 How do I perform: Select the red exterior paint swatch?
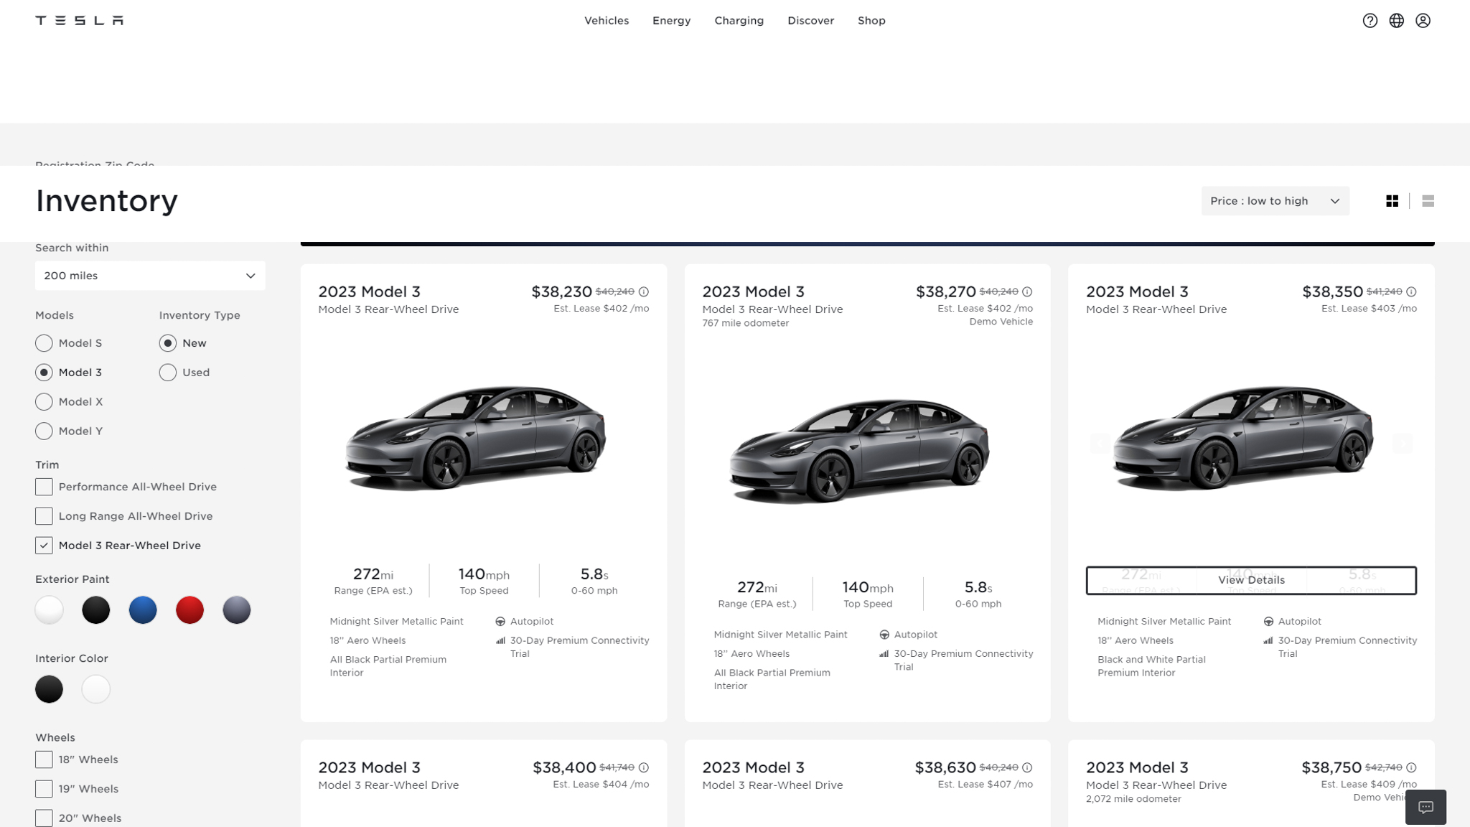coord(189,610)
